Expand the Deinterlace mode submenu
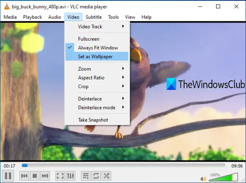Viewport: 246px width, 183px height. pos(97,108)
